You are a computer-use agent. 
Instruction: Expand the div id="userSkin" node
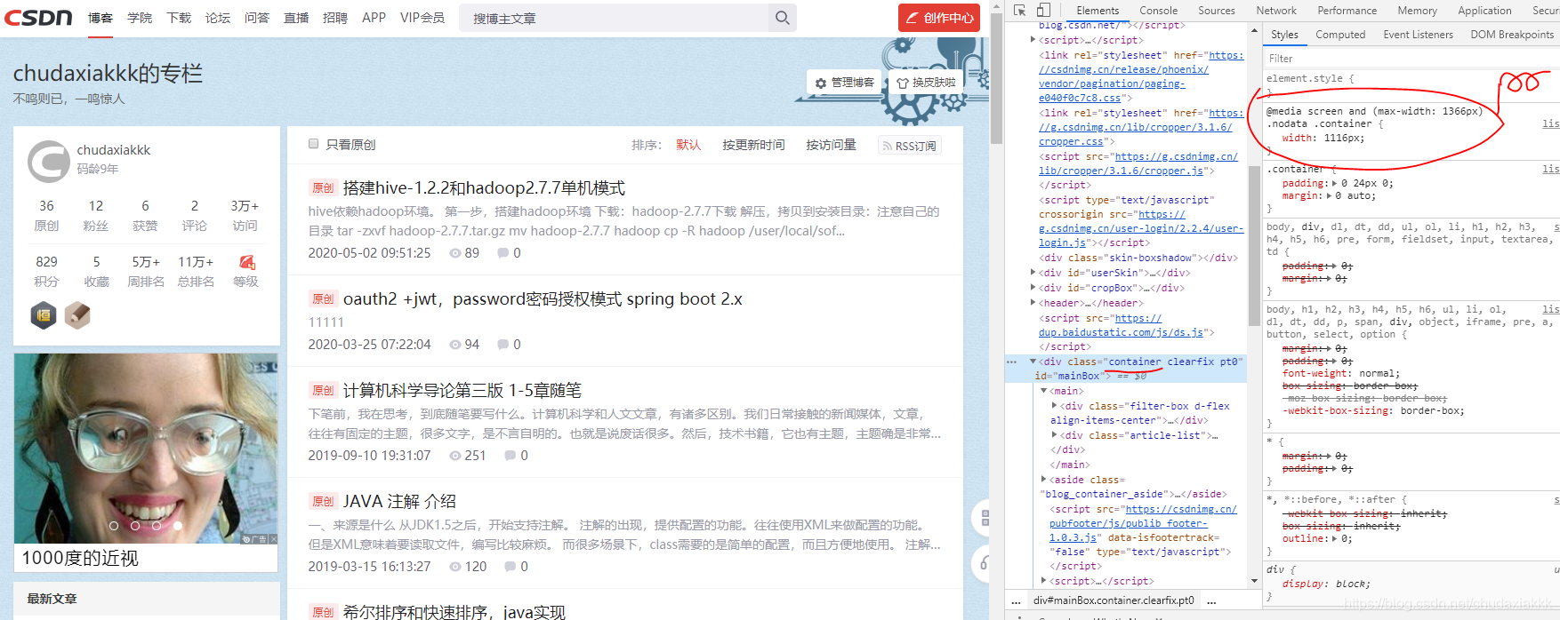1033,273
